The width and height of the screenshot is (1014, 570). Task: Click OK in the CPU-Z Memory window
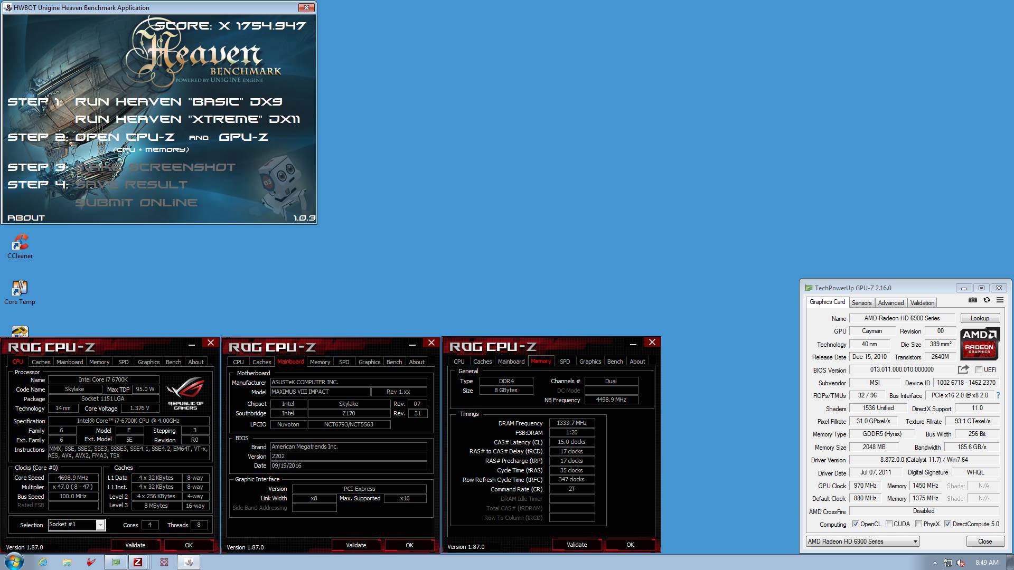point(630,545)
